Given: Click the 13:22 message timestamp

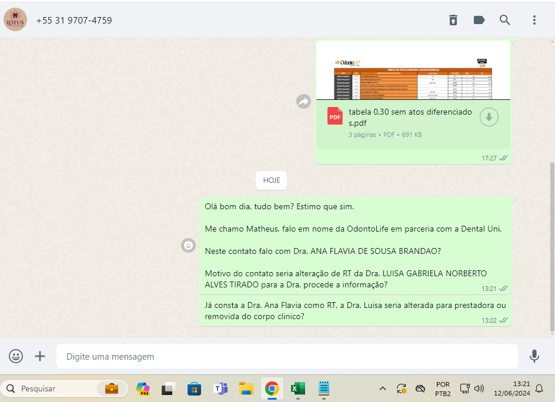Looking at the screenshot, I should click(x=489, y=321).
